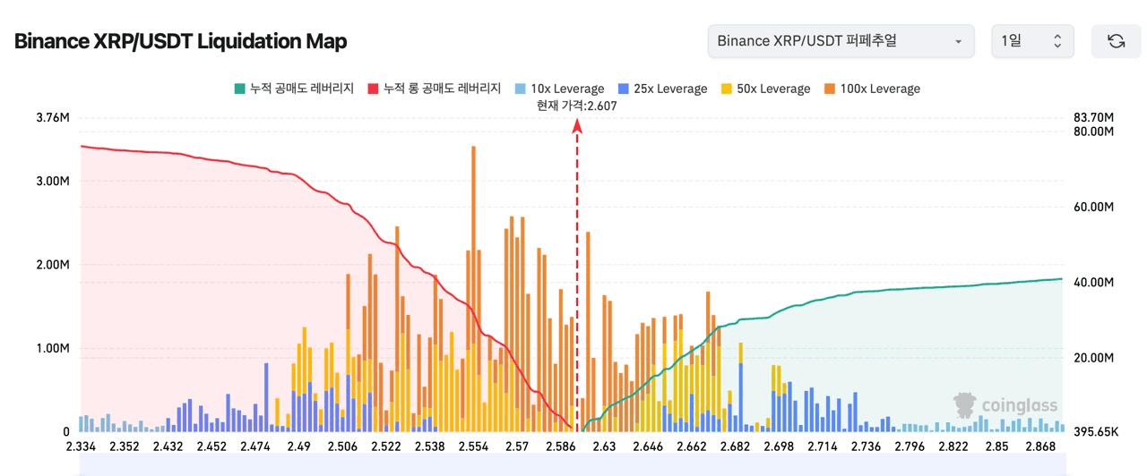
Task: Click the 현재 가격:2.607 current price label
Action: pyautogui.click(x=576, y=106)
